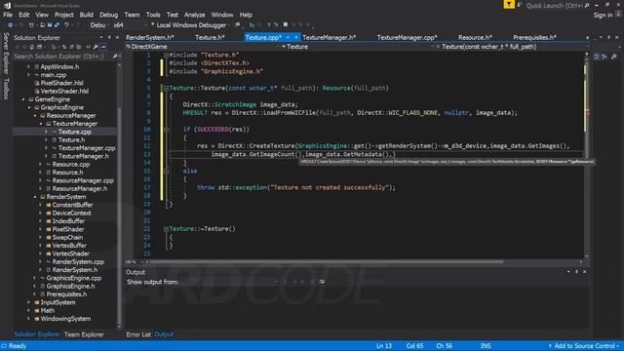
Task: Open the Analyze menu
Action: (195, 15)
